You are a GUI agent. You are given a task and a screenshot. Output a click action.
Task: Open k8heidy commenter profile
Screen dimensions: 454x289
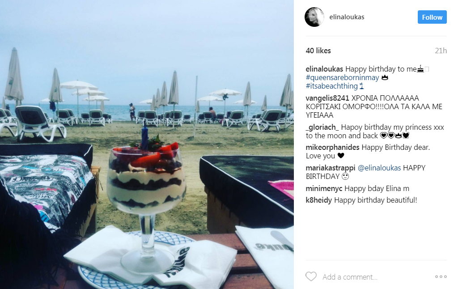[x=319, y=200]
